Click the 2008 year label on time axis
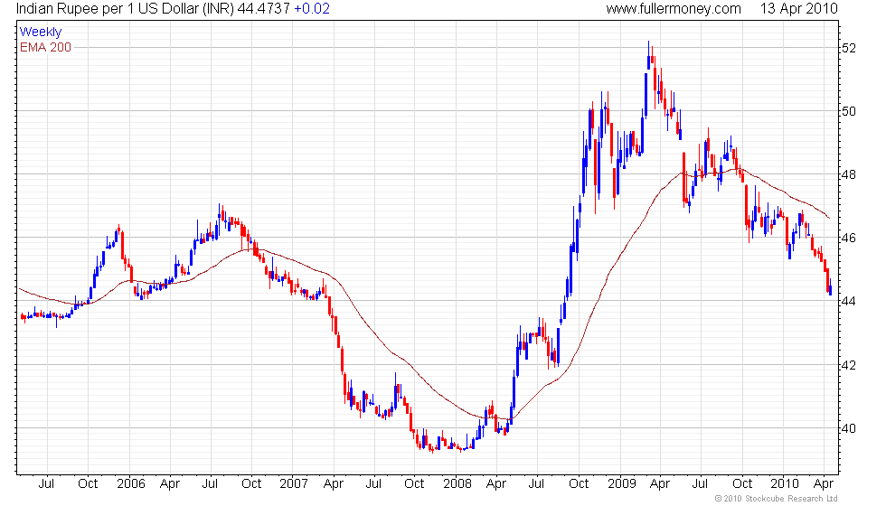The height and width of the screenshot is (506, 886). [457, 484]
